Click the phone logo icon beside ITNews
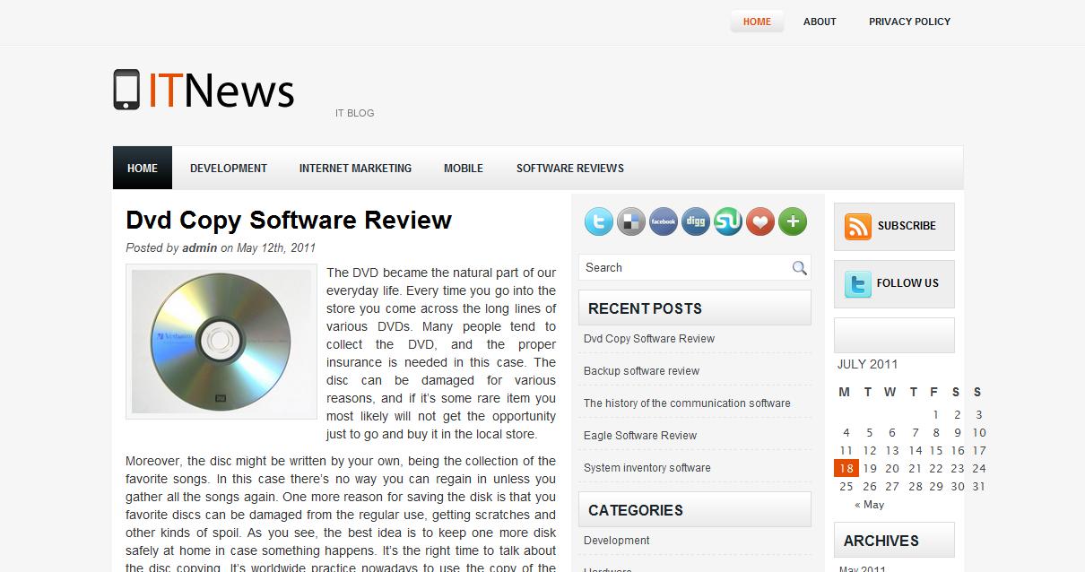The width and height of the screenshot is (1085, 572). click(126, 90)
